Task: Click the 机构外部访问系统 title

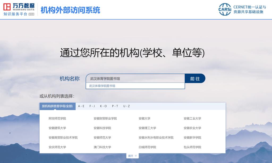Action: point(70,10)
